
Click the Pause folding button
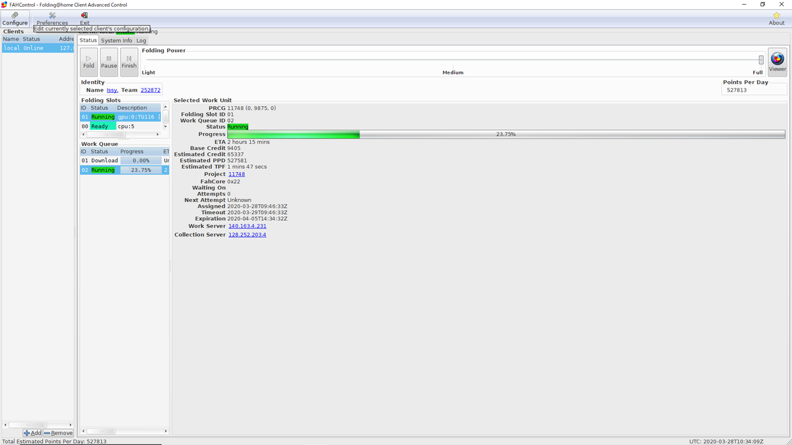109,62
